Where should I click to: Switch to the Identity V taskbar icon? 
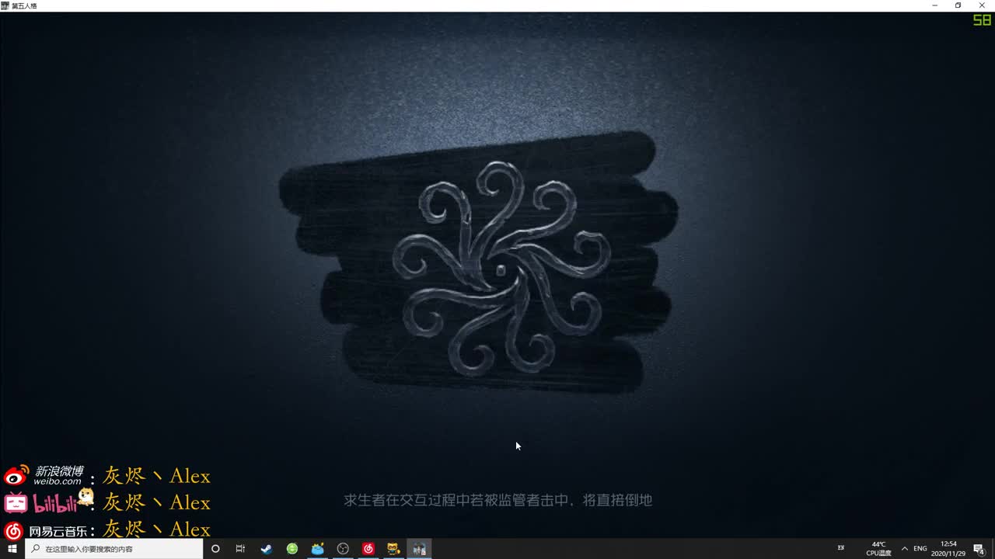(x=419, y=549)
